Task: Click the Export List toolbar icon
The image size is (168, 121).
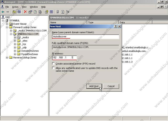Action: pyautogui.click(x=40, y=12)
